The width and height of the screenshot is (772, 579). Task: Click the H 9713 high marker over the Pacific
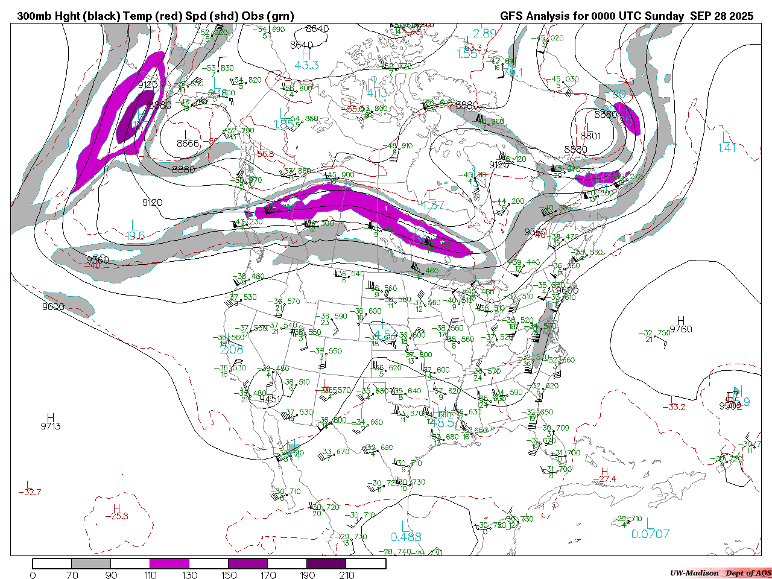point(51,422)
